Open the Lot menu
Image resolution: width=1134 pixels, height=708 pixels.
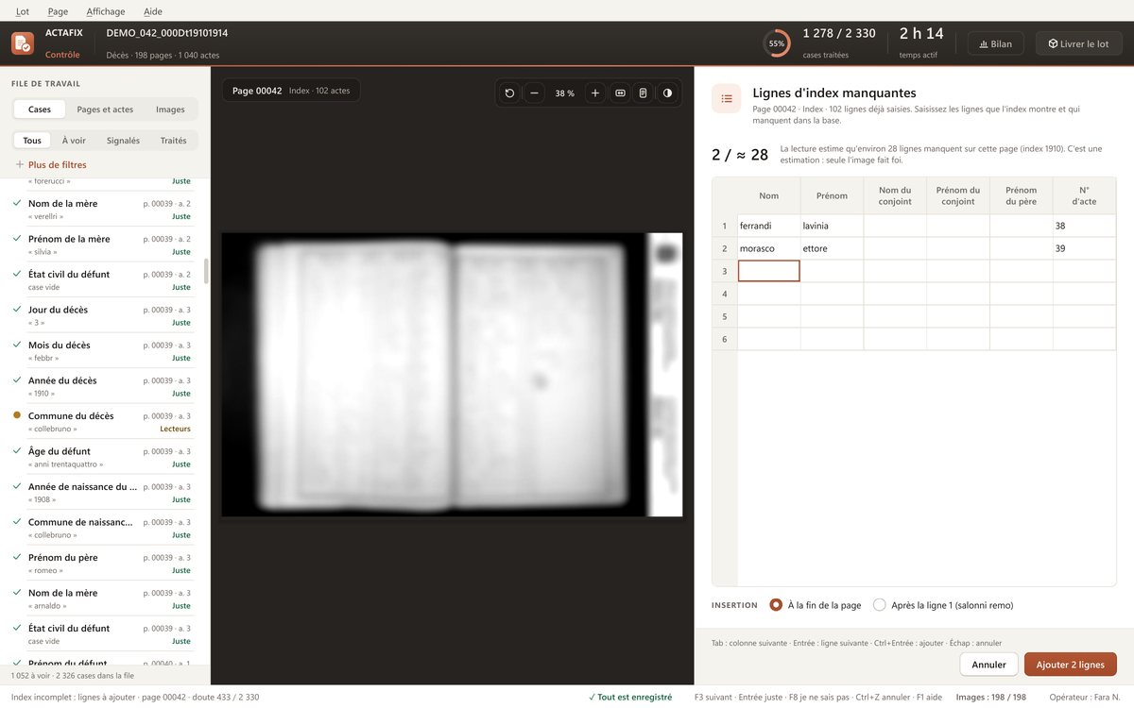point(23,11)
